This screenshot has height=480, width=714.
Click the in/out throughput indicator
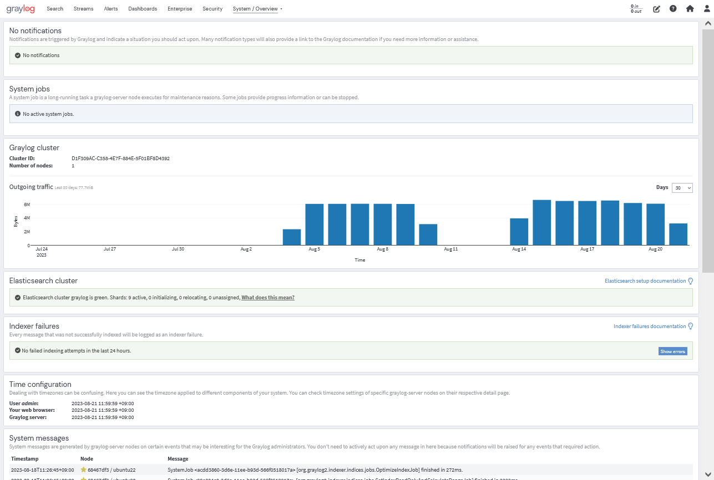pyautogui.click(x=636, y=9)
